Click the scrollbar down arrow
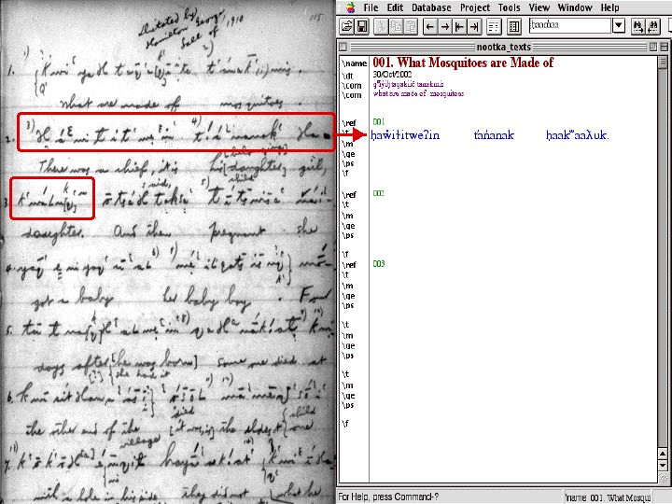This screenshot has width=672, height=504. 663,465
